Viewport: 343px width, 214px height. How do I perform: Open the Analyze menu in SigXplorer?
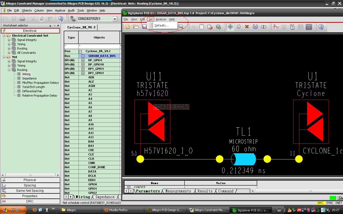point(161,19)
